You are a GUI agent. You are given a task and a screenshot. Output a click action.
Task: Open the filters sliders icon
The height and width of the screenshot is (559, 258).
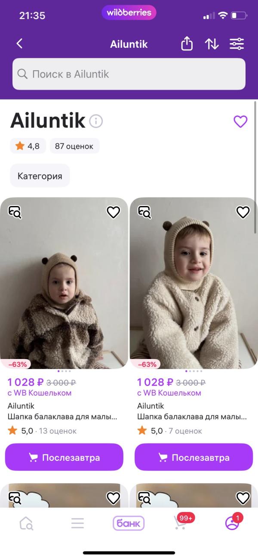tap(236, 44)
